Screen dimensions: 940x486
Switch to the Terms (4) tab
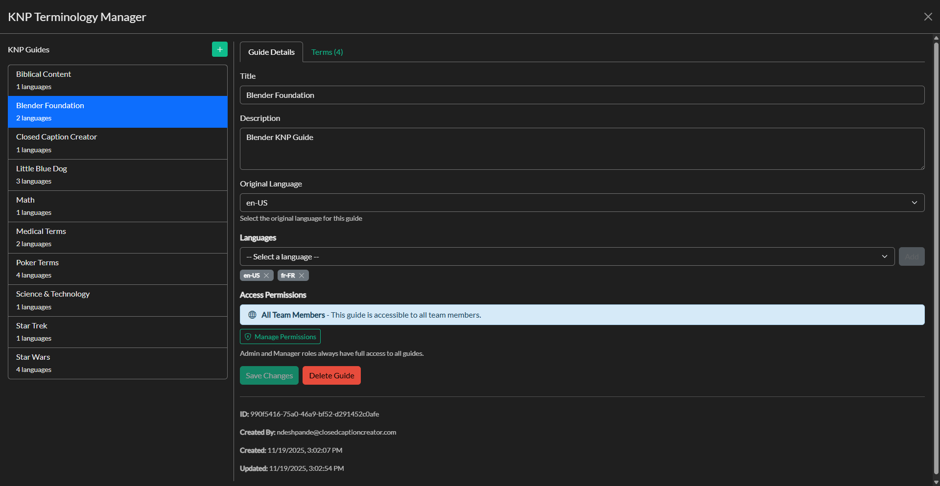tap(327, 52)
